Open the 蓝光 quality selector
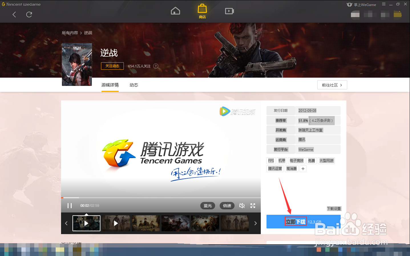Viewport: 410px width, 256px height. pos(208,206)
